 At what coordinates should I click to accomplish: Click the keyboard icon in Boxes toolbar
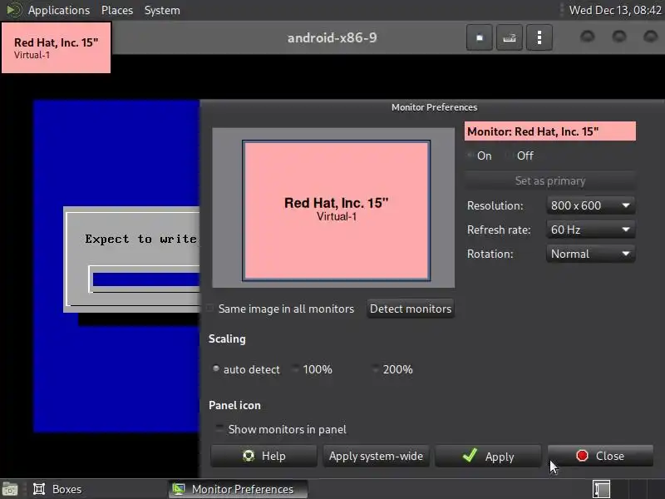[510, 37]
